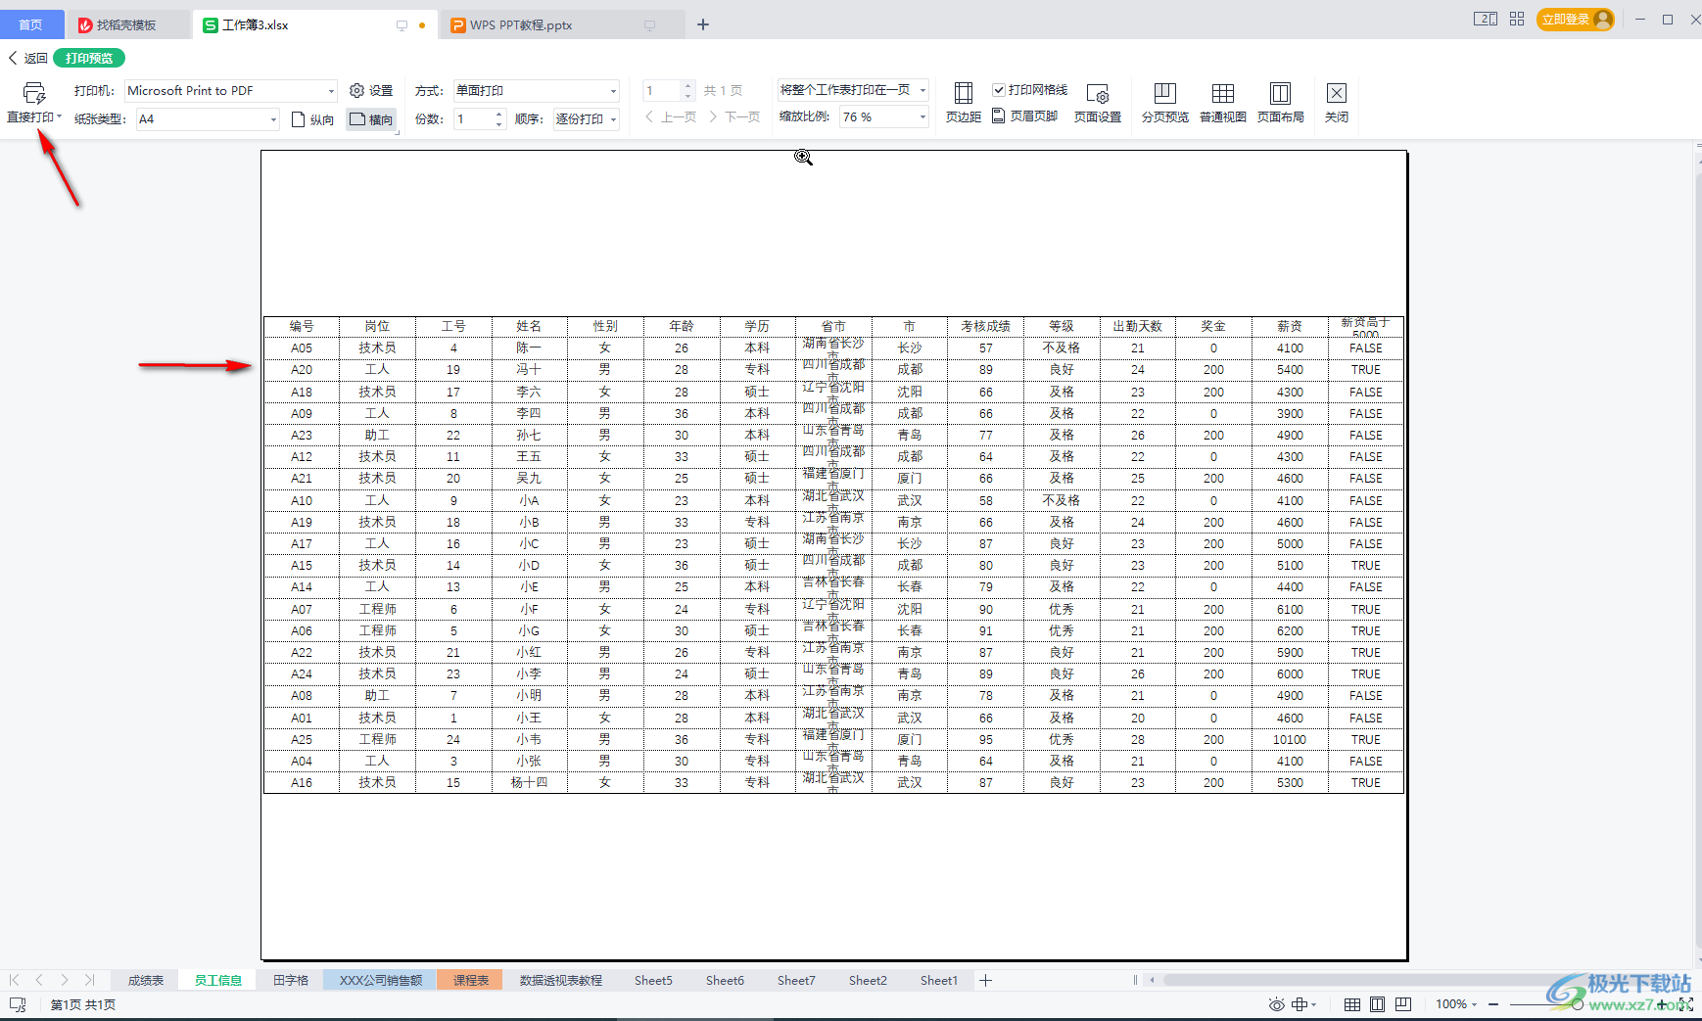Click the 打印预览 green label

tap(89, 59)
